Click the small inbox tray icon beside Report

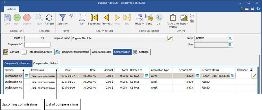coord(192,21)
